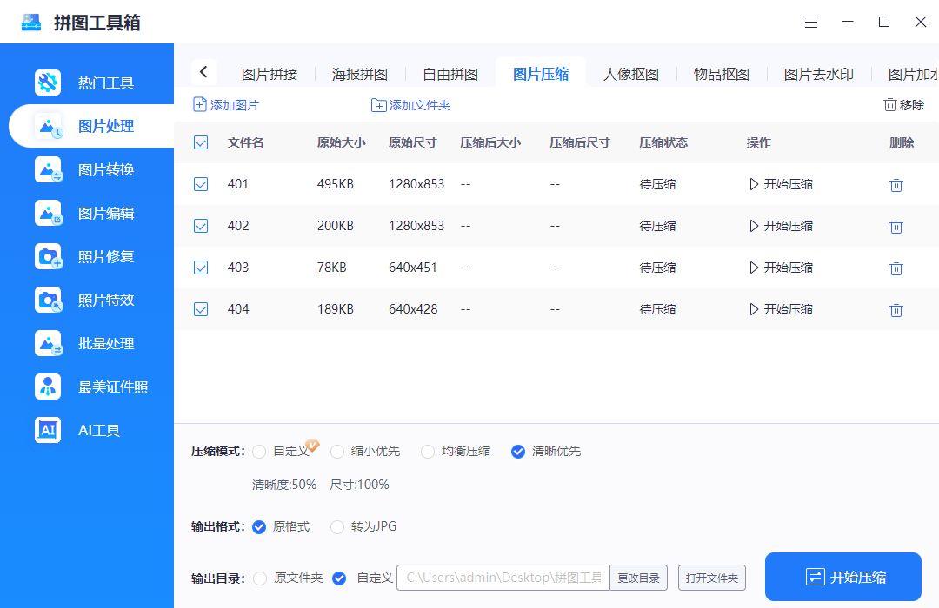Screen dimensions: 939x608
Task: Click the 文件名 column header
Action: [x=245, y=142]
